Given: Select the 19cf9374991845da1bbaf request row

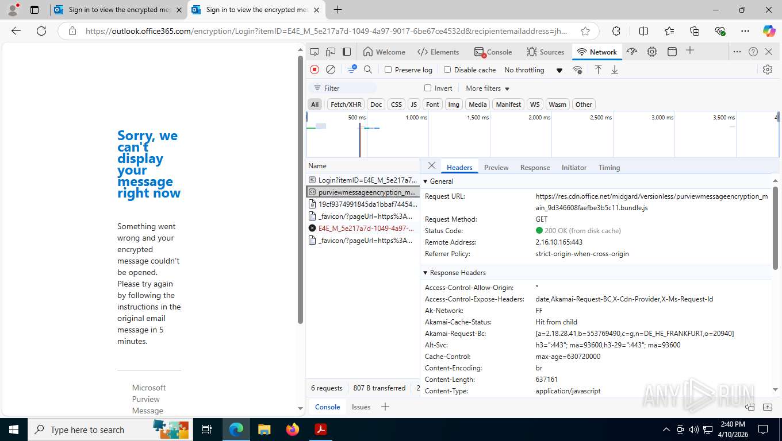Looking at the screenshot, I should (x=363, y=204).
